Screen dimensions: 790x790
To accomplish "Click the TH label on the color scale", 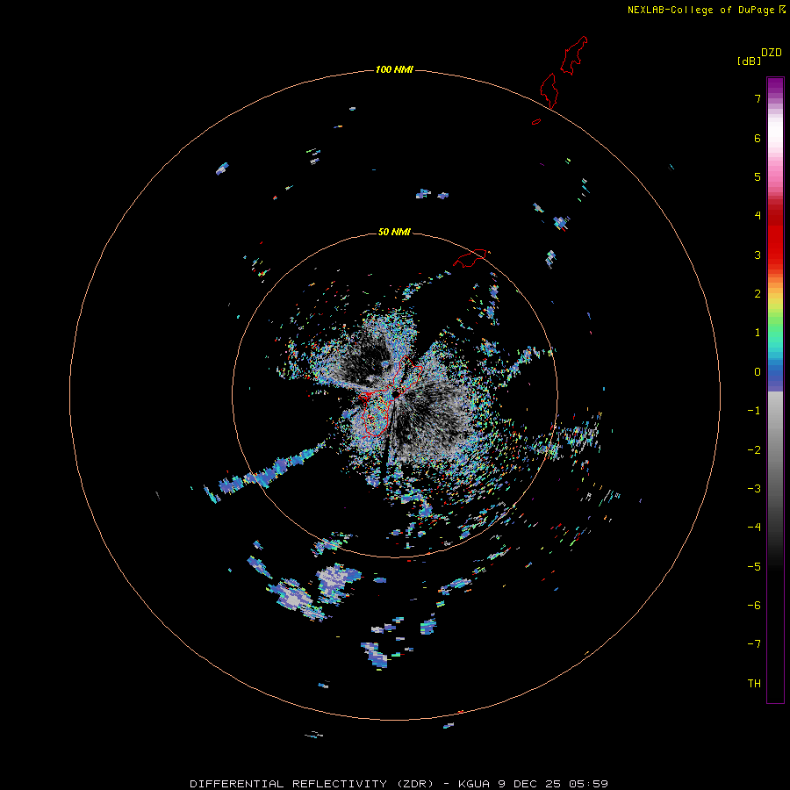I will (x=754, y=683).
